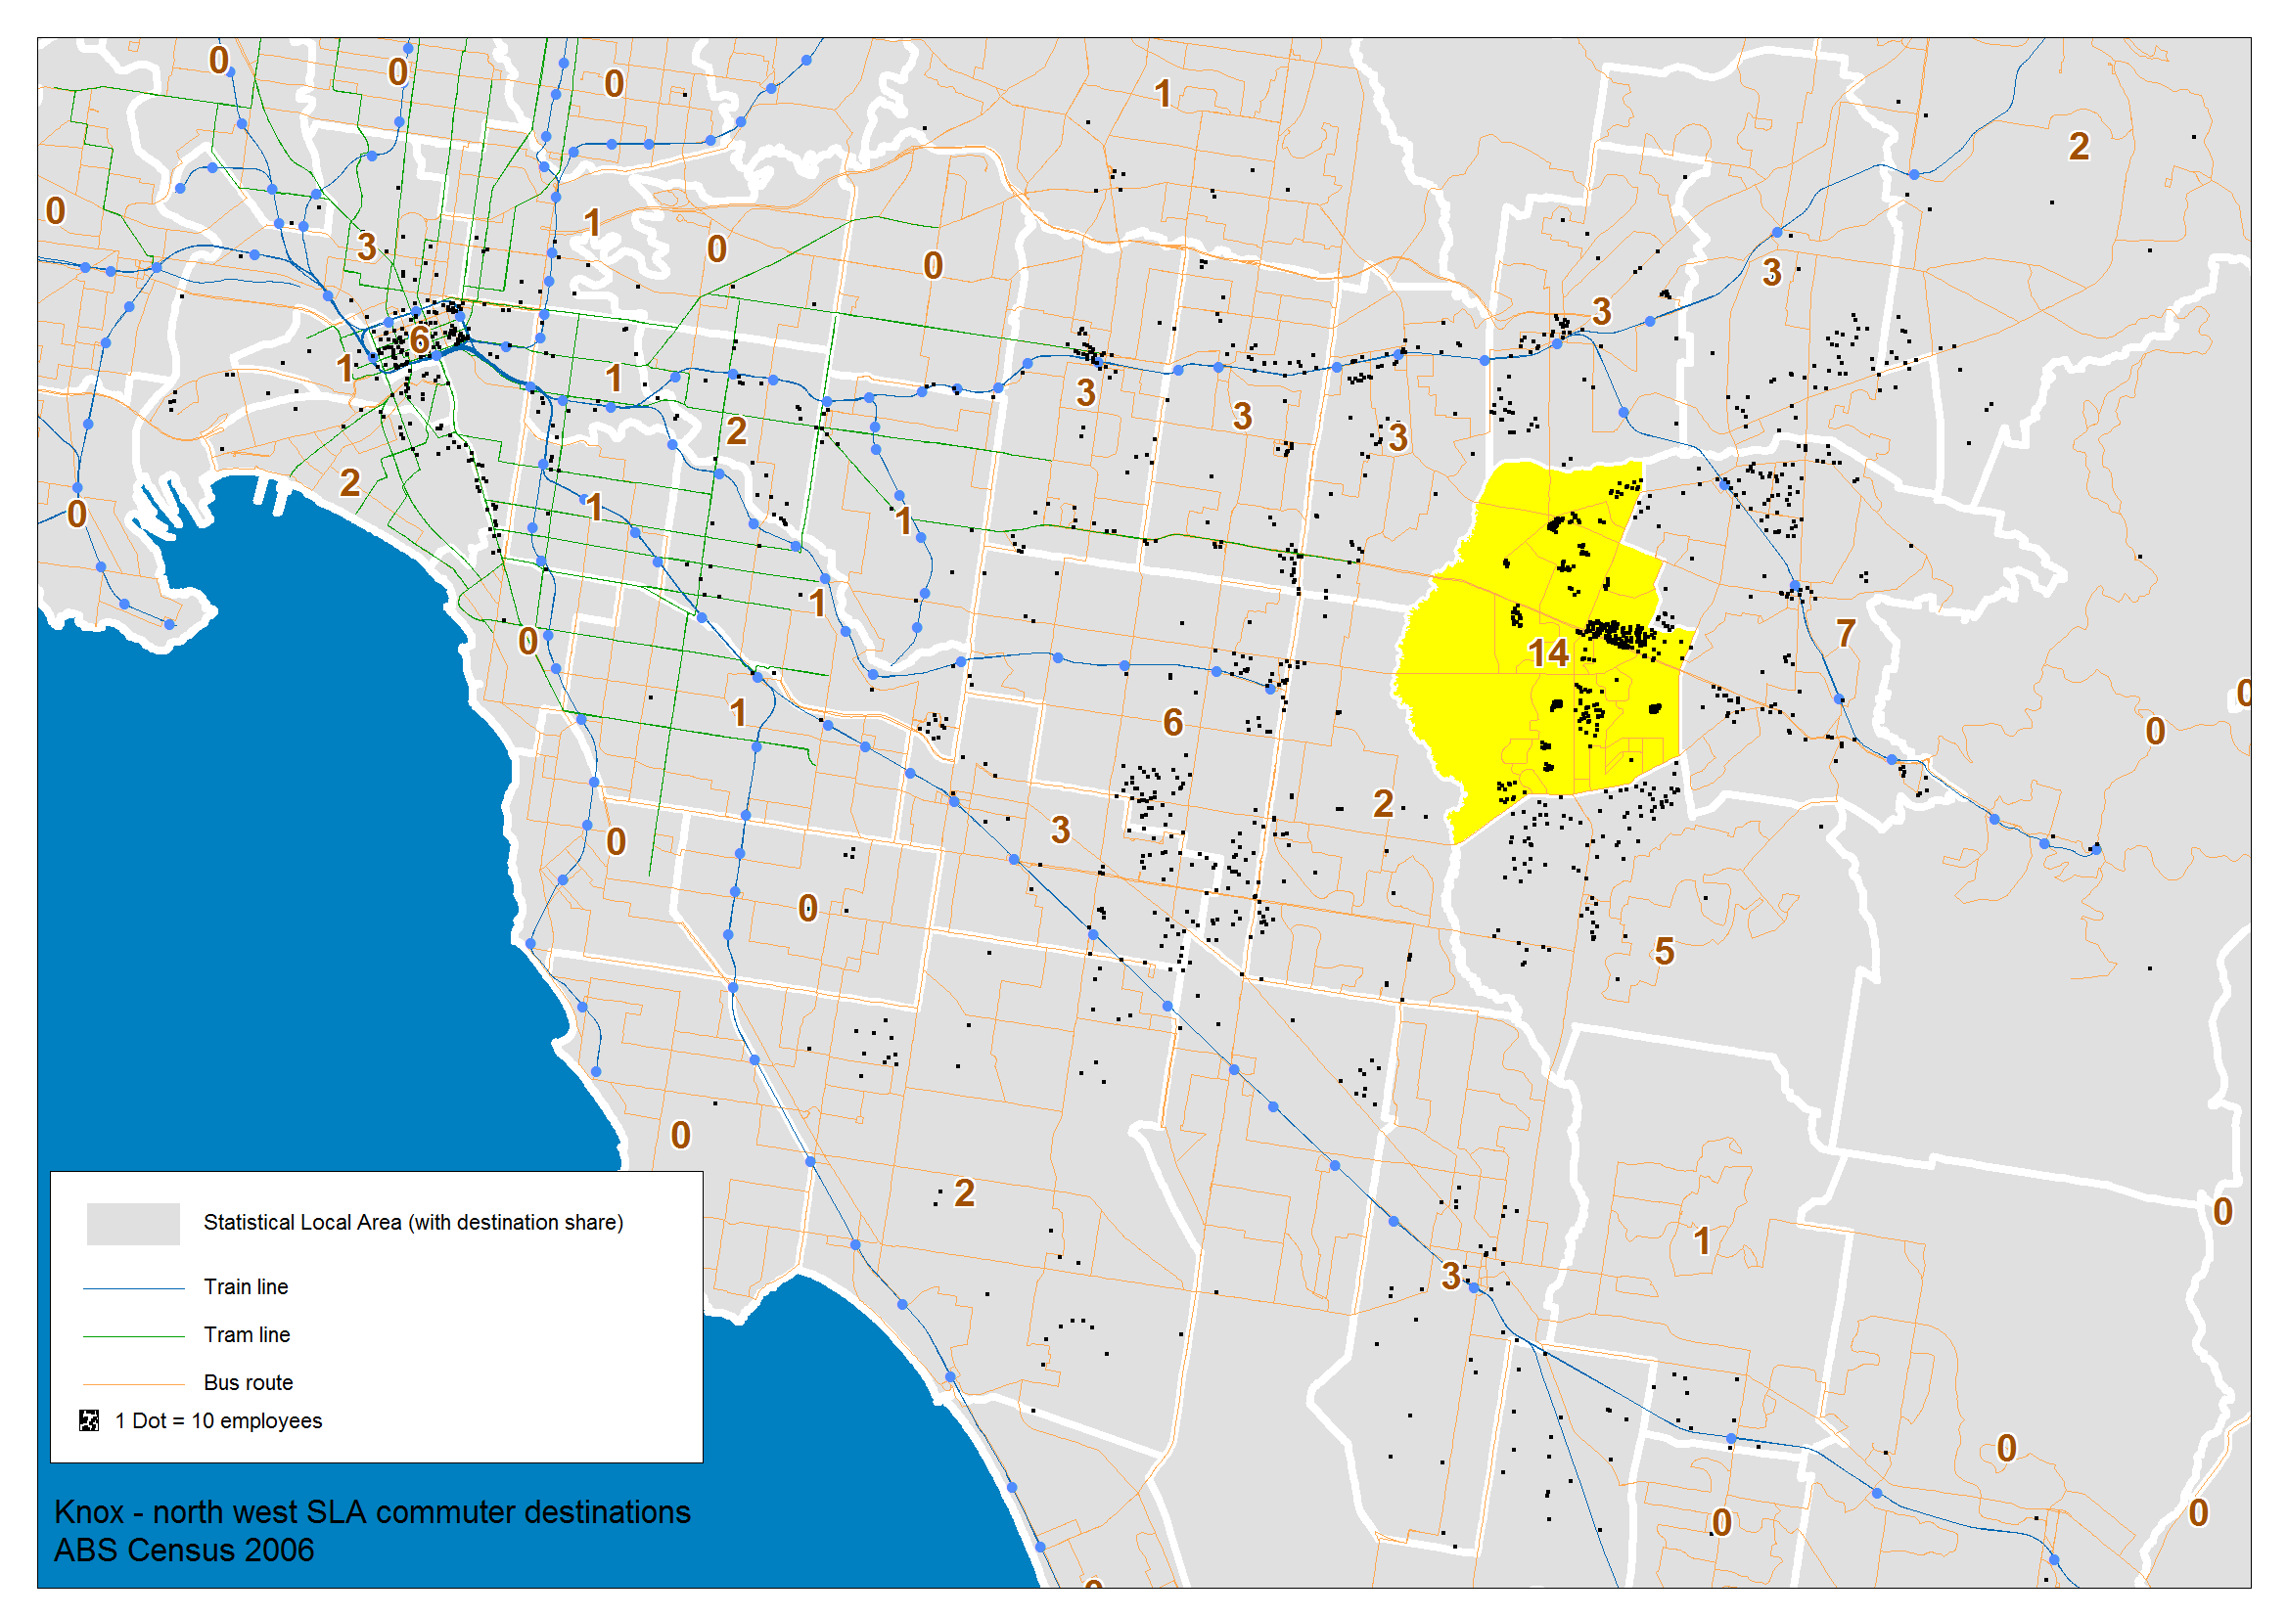2287x1618 pixels.
Task: Click the '2' label just left of yellow region
Action: coord(1383,804)
